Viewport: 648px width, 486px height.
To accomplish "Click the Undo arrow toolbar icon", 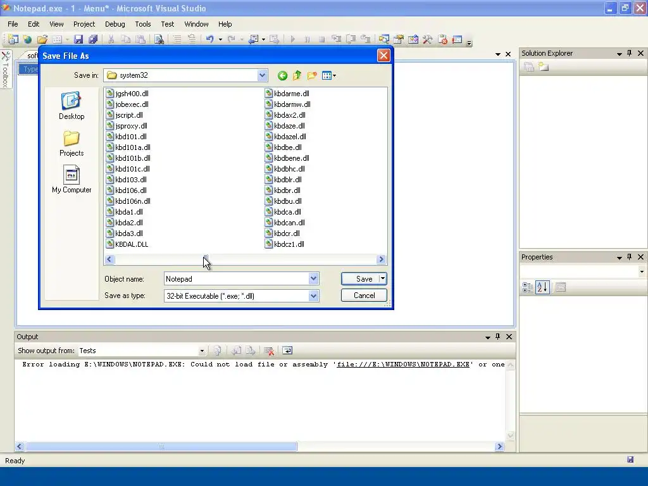I will point(210,39).
